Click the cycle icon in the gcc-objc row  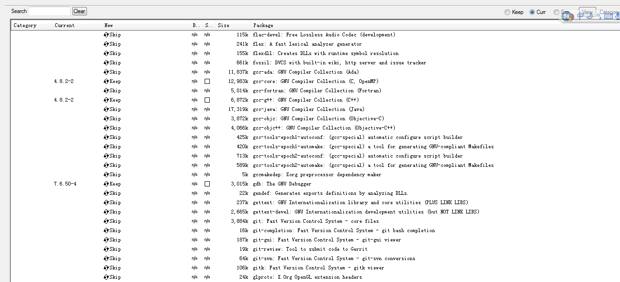(x=106, y=119)
